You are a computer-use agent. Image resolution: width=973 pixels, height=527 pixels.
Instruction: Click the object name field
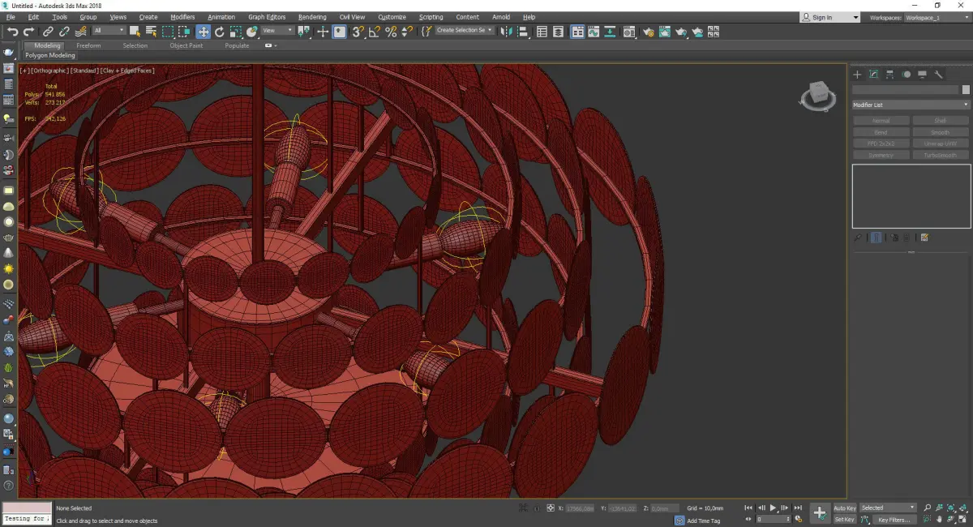[x=905, y=89]
